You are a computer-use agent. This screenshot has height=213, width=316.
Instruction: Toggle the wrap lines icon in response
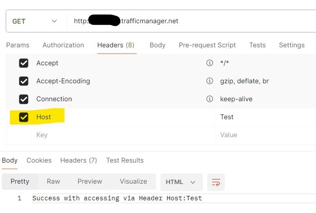tap(216, 182)
